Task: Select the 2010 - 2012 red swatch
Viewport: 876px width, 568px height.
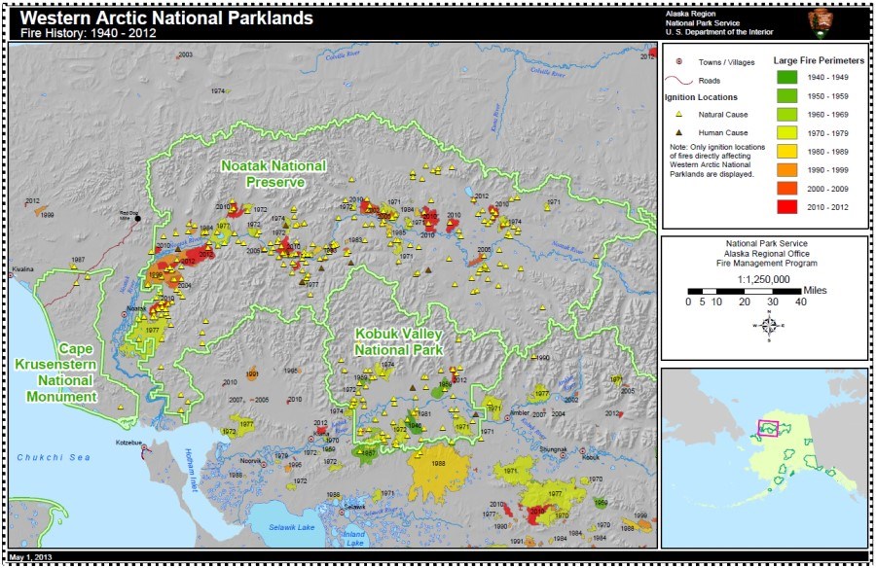Action: click(787, 206)
